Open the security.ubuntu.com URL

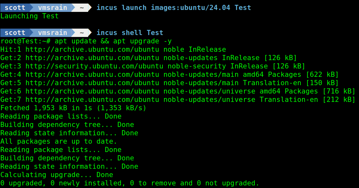94,66
